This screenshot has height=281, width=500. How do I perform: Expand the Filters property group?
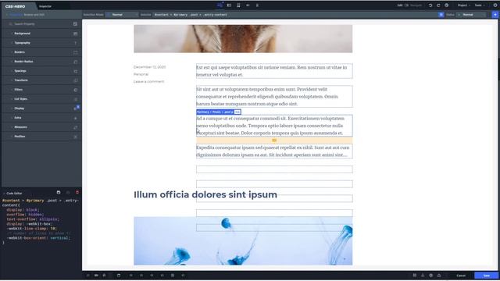[x=41, y=90]
